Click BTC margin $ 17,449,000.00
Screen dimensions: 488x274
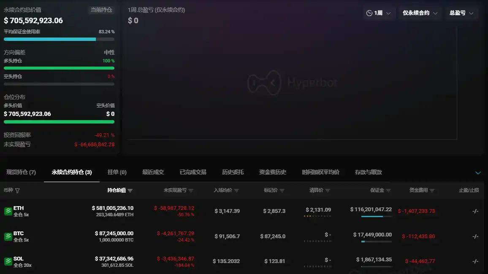coord(372,234)
